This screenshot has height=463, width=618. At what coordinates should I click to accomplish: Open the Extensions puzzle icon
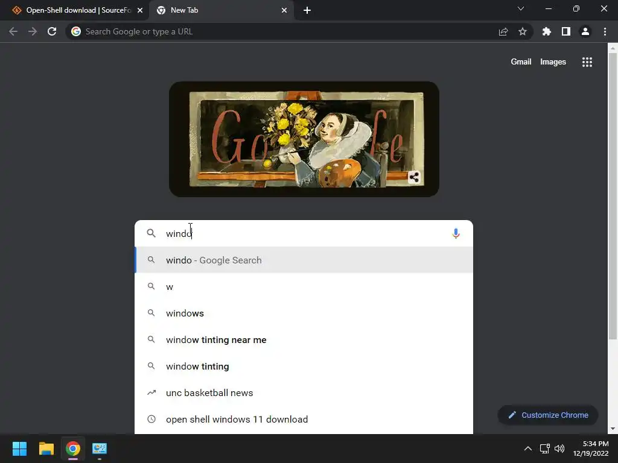click(x=547, y=31)
